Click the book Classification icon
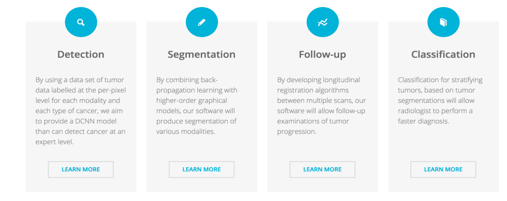The image size is (507, 201). (443, 22)
